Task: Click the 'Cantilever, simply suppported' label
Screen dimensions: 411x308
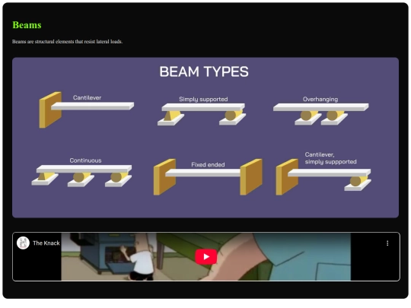Action: tap(330, 158)
